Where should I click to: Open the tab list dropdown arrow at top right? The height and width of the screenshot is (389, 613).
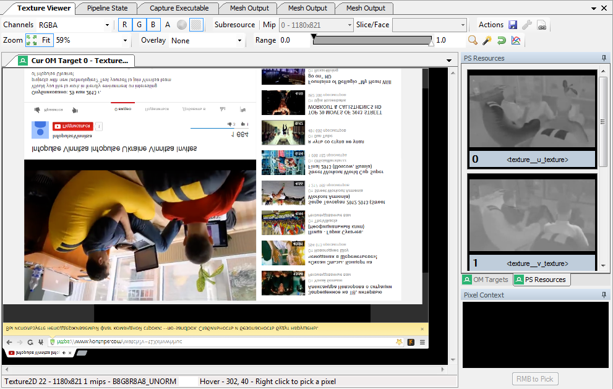594,8
